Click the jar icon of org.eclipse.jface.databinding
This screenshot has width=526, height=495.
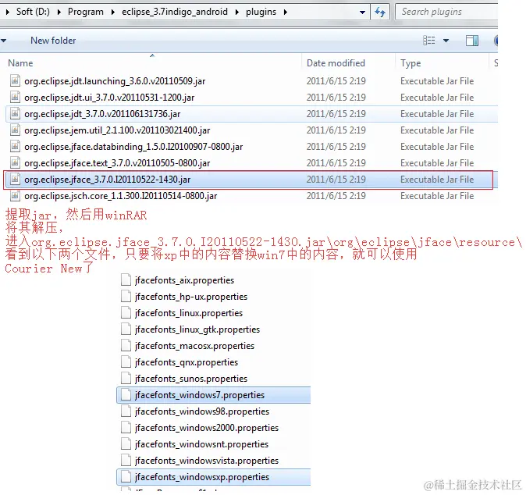(15, 146)
